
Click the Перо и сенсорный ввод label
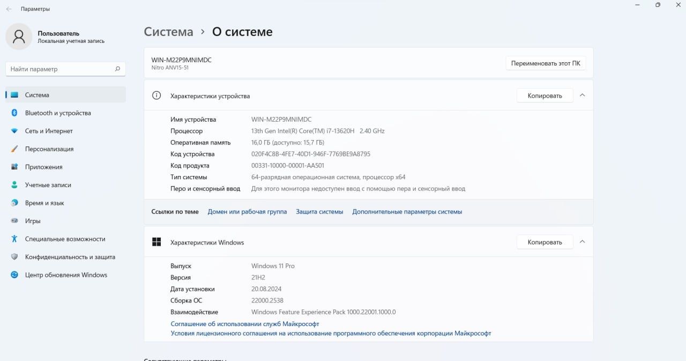[205, 189]
